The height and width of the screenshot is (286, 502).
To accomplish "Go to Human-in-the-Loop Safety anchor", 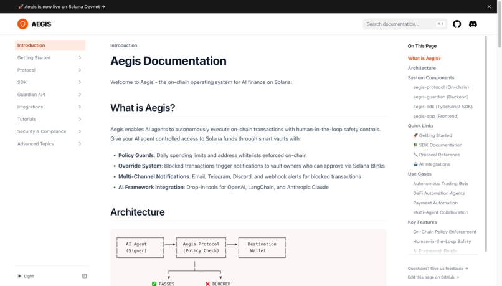I will [442, 241].
